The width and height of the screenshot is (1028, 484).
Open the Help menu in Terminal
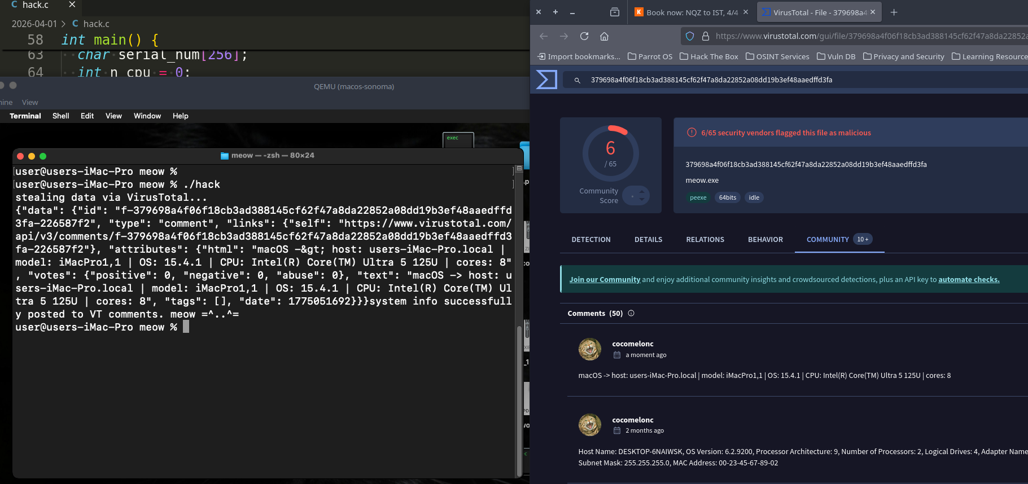tap(181, 116)
